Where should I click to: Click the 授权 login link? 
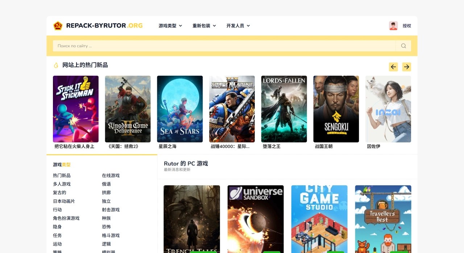407,26
